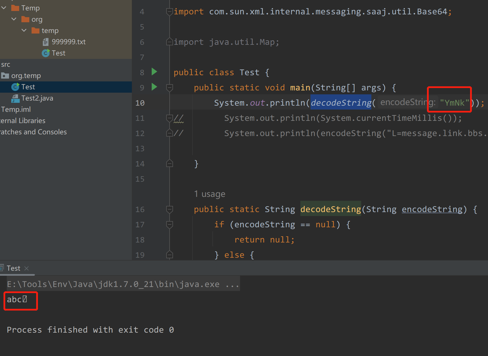The height and width of the screenshot is (356, 488).
Task: Expand the folded java.exe command line
Action: (x=232, y=284)
